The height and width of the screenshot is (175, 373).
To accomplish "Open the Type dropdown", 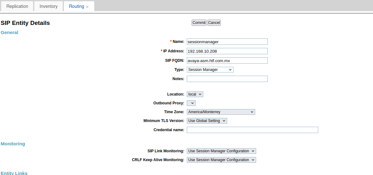I will (x=210, y=70).
